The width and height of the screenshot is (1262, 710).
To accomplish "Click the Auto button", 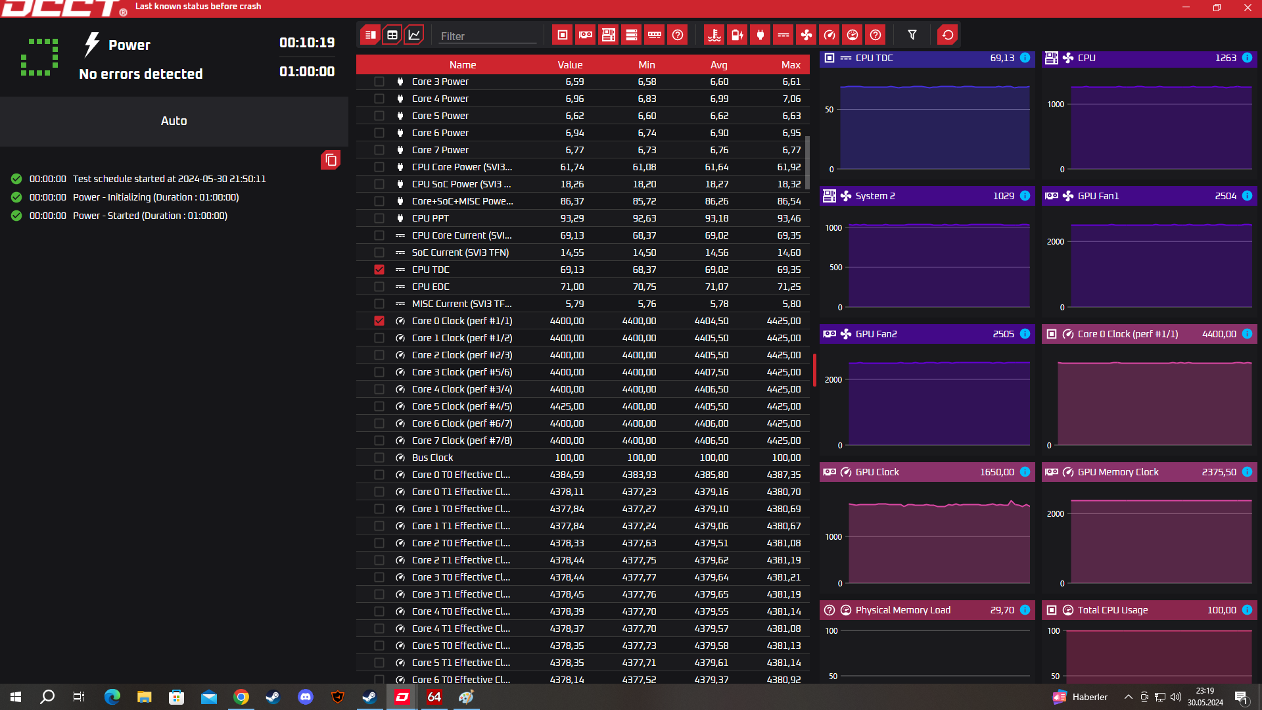I will (174, 121).
